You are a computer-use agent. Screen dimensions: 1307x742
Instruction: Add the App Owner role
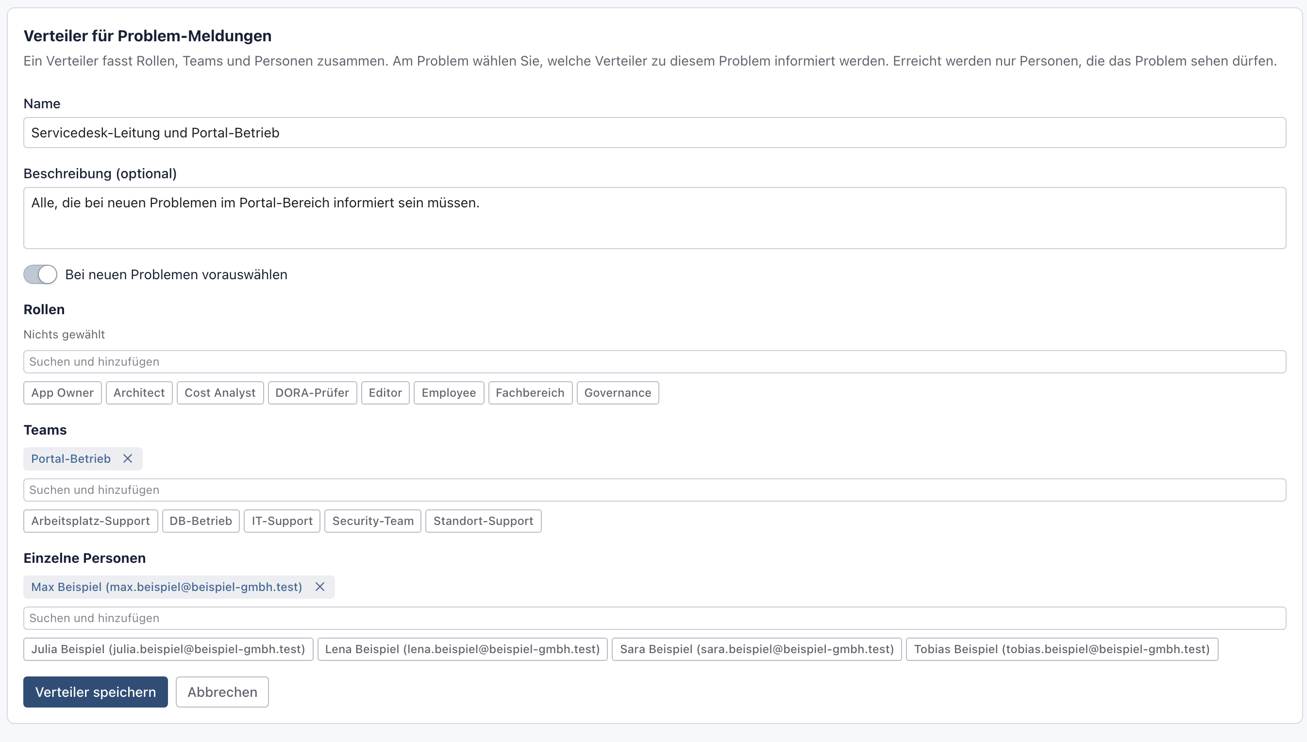pyautogui.click(x=63, y=393)
